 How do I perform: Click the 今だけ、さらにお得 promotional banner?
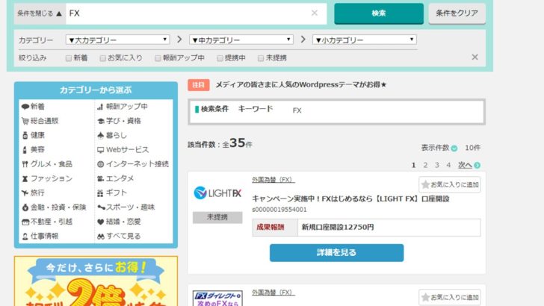point(96,281)
